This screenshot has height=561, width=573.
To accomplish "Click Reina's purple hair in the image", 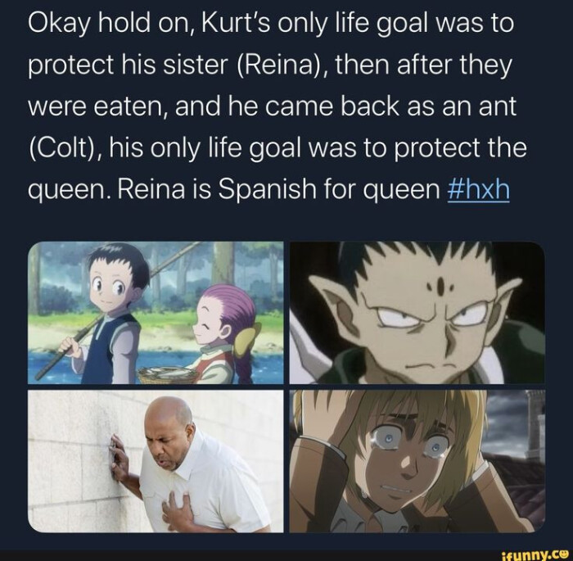I will coord(228,307).
